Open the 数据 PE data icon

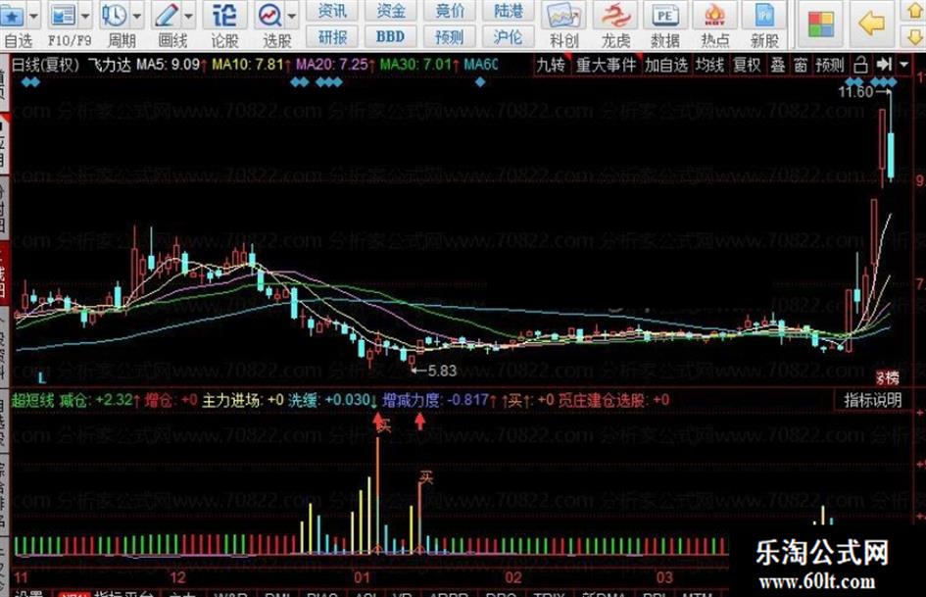point(665,16)
